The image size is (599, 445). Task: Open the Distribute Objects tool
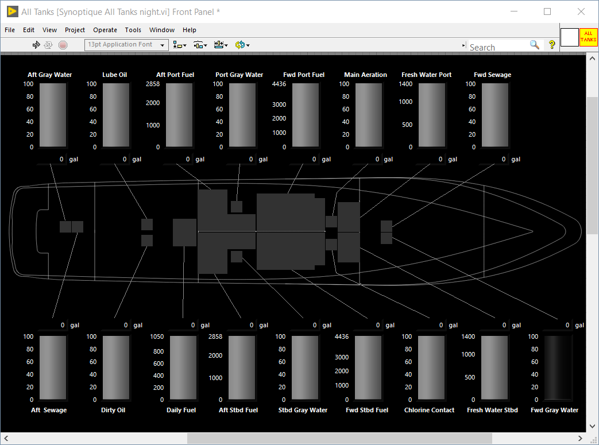click(x=198, y=44)
